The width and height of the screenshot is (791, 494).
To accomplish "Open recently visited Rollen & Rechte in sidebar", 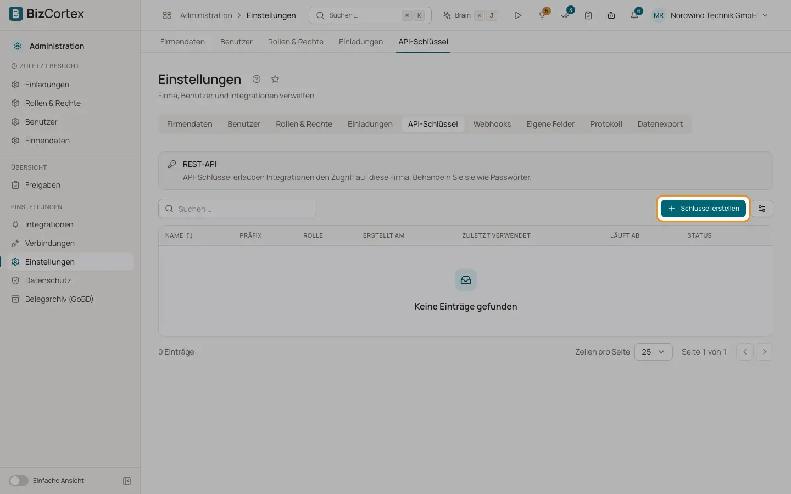I will pos(53,103).
